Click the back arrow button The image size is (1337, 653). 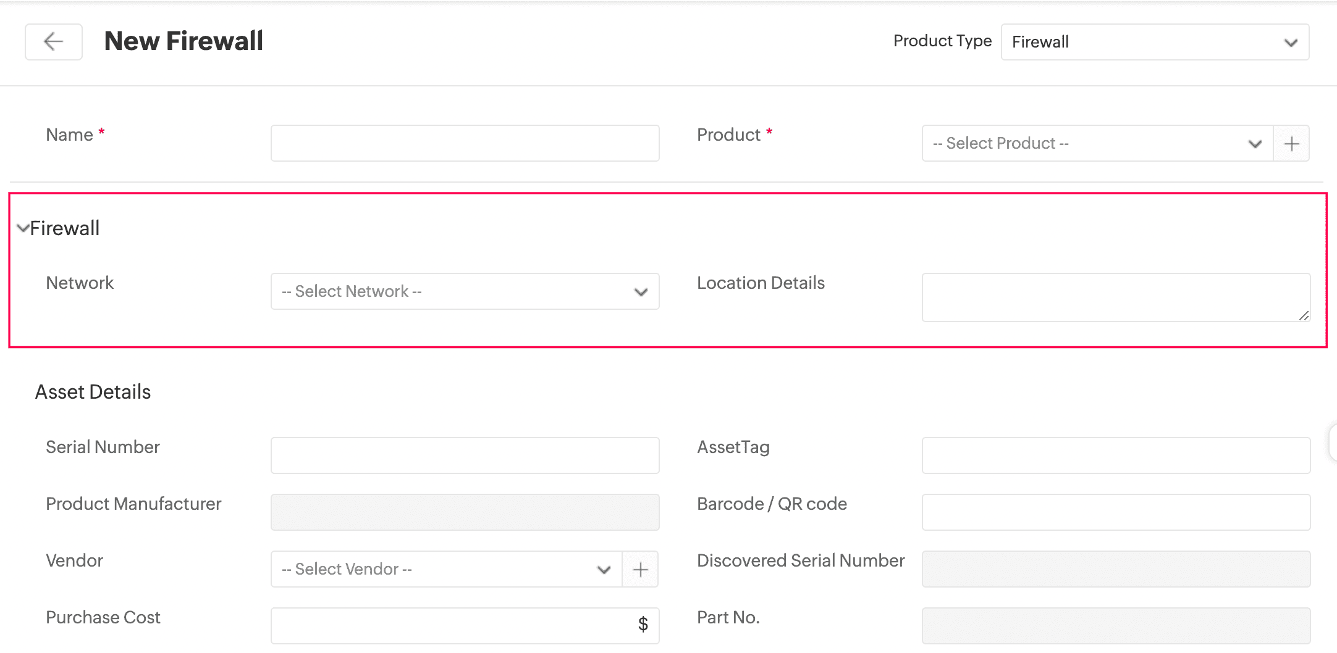click(x=54, y=42)
